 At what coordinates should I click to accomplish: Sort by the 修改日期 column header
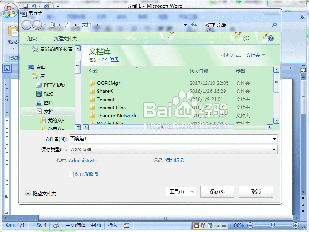tap(199, 71)
